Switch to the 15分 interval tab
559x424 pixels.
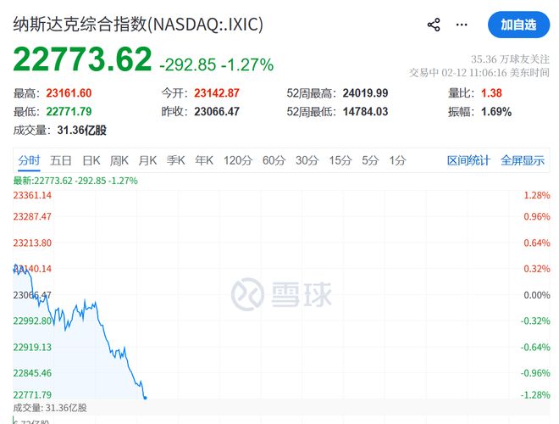[x=340, y=160]
